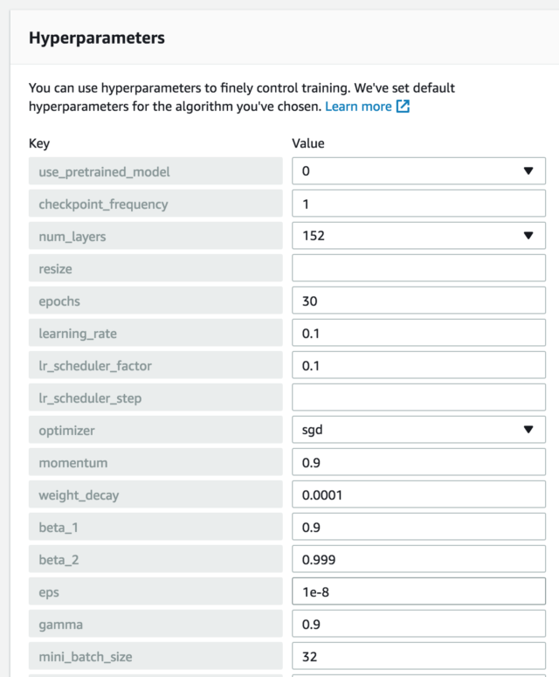This screenshot has width=559, height=677.
Task: Open the optimizer dropdown set to sgd
Action: (x=418, y=430)
